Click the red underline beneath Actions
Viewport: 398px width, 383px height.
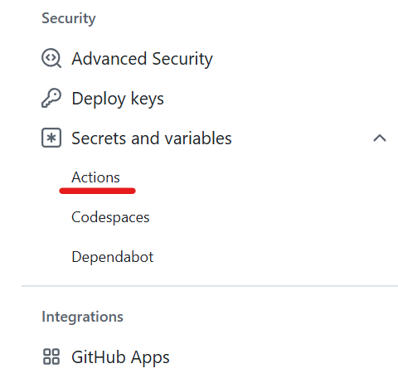click(97, 191)
